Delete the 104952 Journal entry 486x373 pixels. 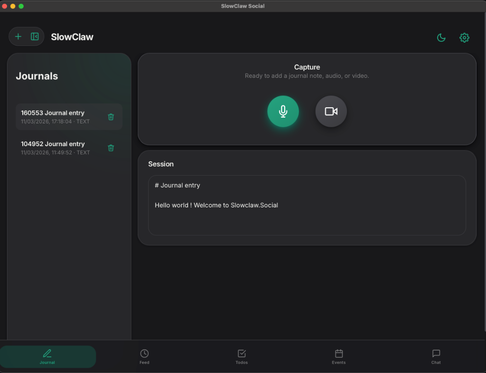pos(111,148)
